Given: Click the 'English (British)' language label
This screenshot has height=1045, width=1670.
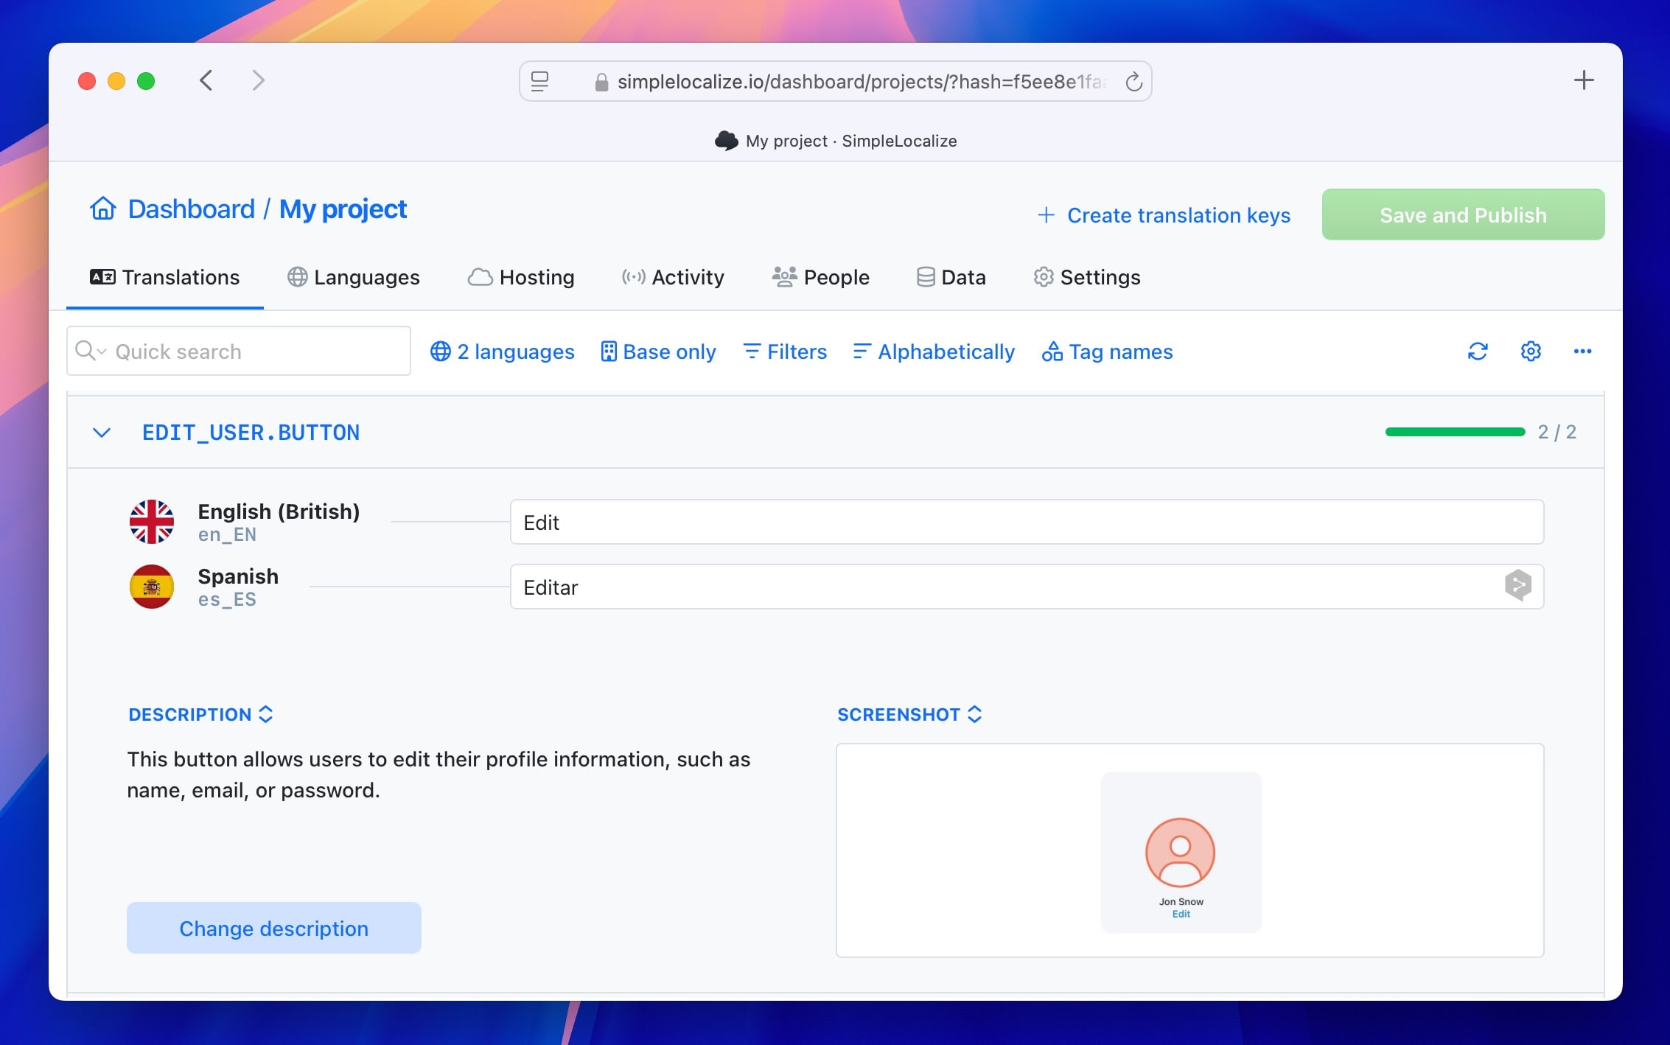Looking at the screenshot, I should click(279, 511).
